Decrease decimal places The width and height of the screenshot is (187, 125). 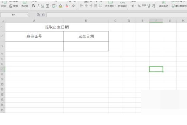tap(154, 6)
